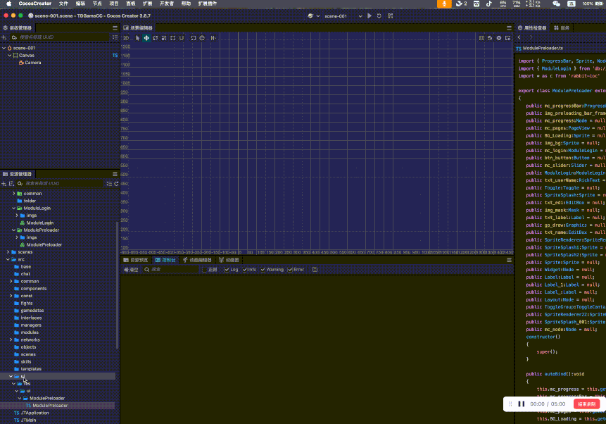
Task: Click the hierarchy search input field
Action: [x=61, y=37]
